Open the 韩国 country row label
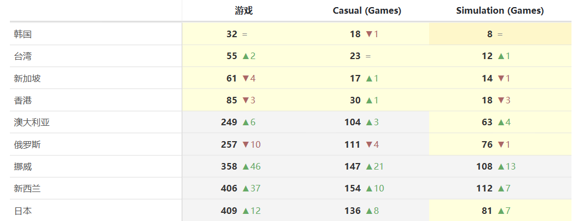The height and width of the screenshot is (221, 572). click(x=23, y=34)
